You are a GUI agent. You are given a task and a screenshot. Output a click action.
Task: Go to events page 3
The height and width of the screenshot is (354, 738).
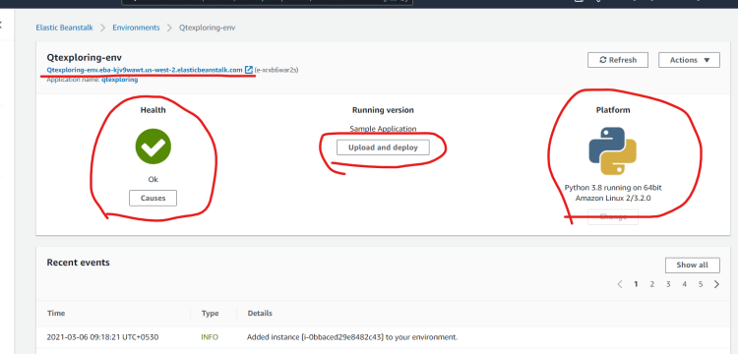(x=668, y=284)
